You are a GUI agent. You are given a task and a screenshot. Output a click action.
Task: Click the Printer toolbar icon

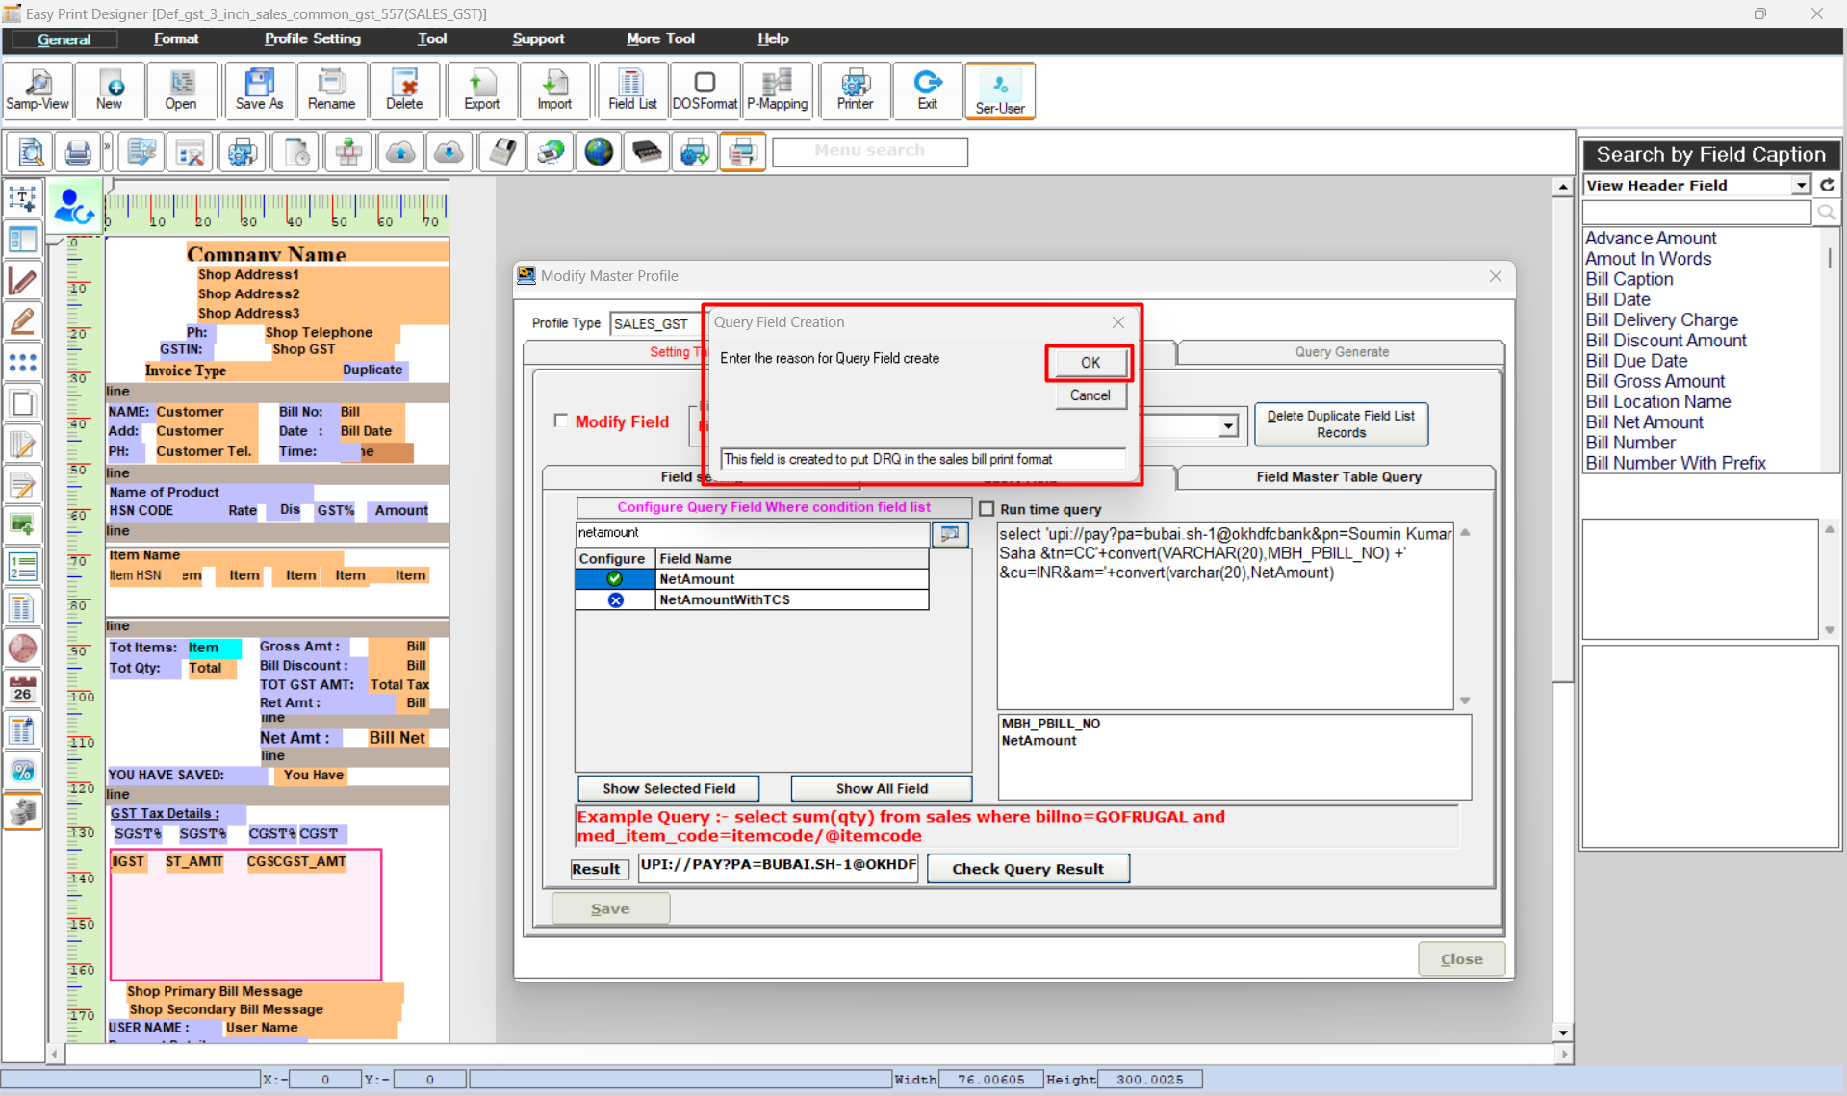(x=855, y=90)
